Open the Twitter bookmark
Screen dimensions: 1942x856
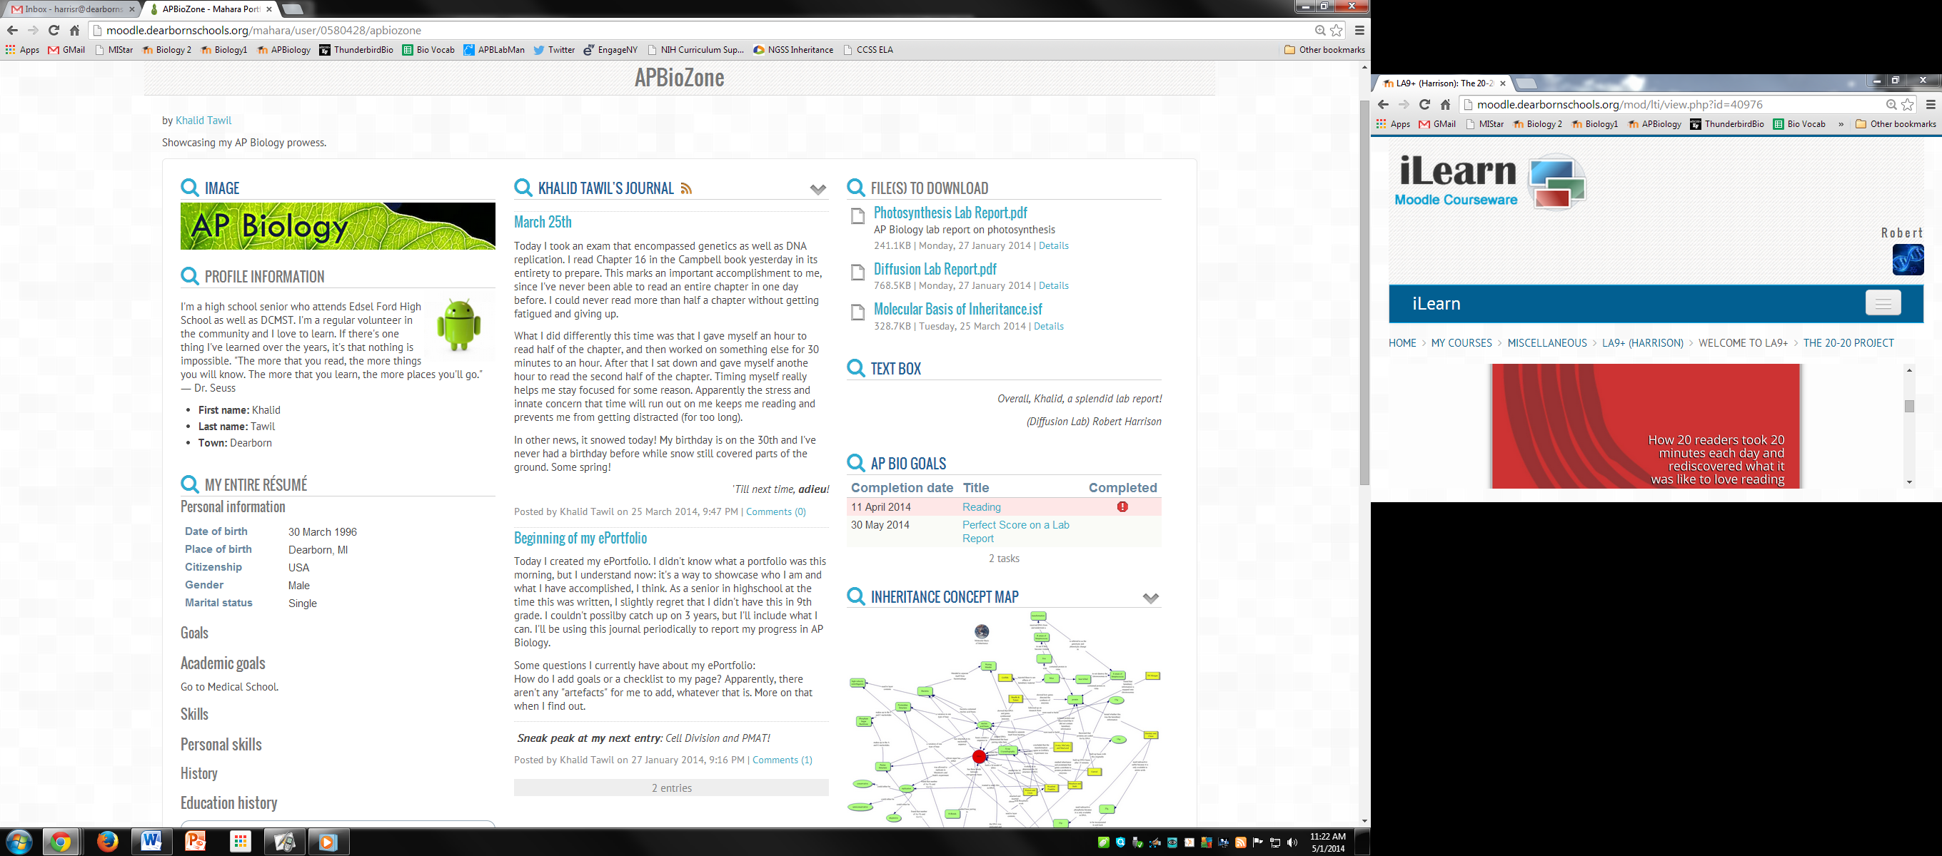pos(554,50)
